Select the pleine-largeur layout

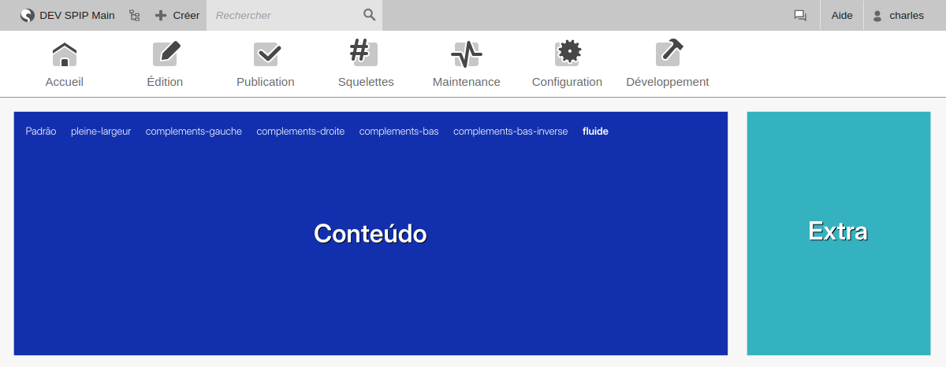(x=101, y=132)
